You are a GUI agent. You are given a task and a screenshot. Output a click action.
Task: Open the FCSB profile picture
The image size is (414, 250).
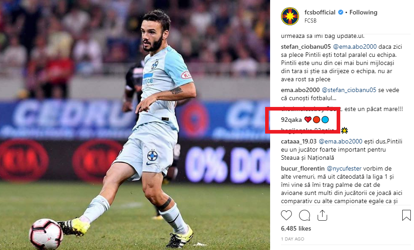290,16
